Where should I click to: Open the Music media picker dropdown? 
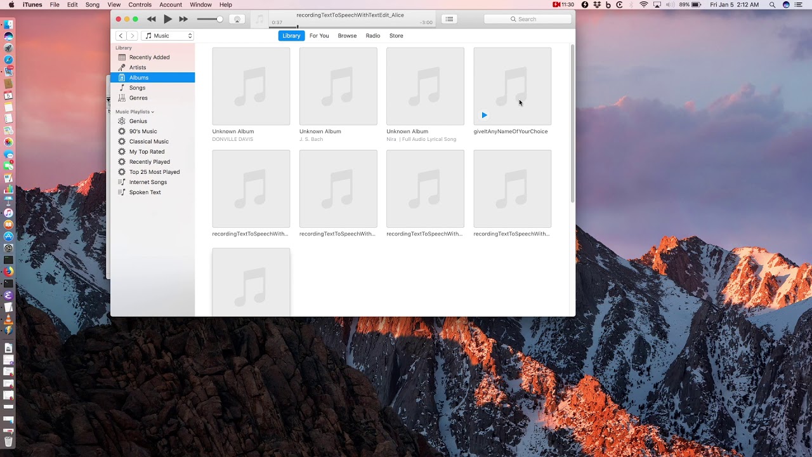tap(167, 36)
